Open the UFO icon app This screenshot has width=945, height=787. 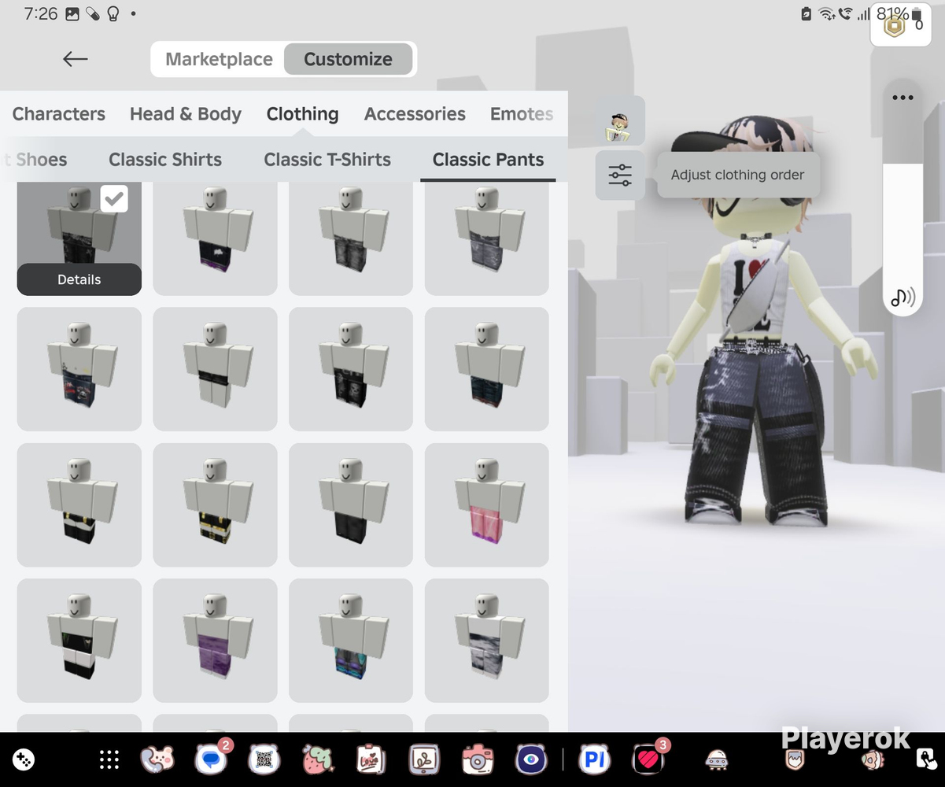coord(716,759)
